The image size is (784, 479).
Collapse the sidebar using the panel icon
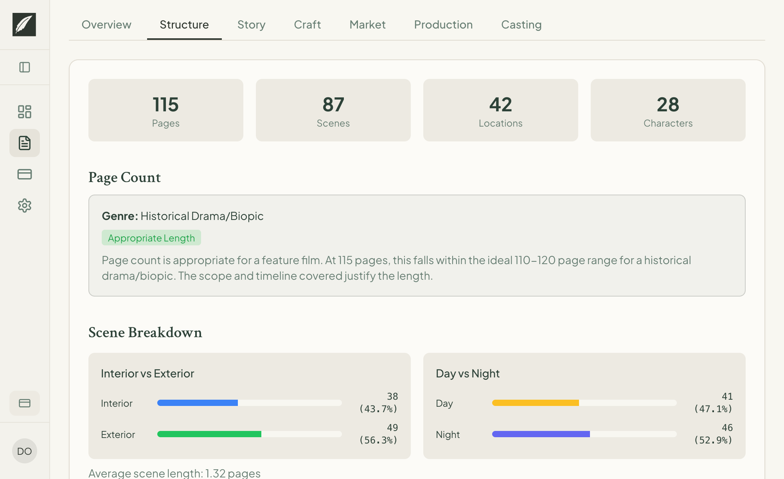[25, 67]
